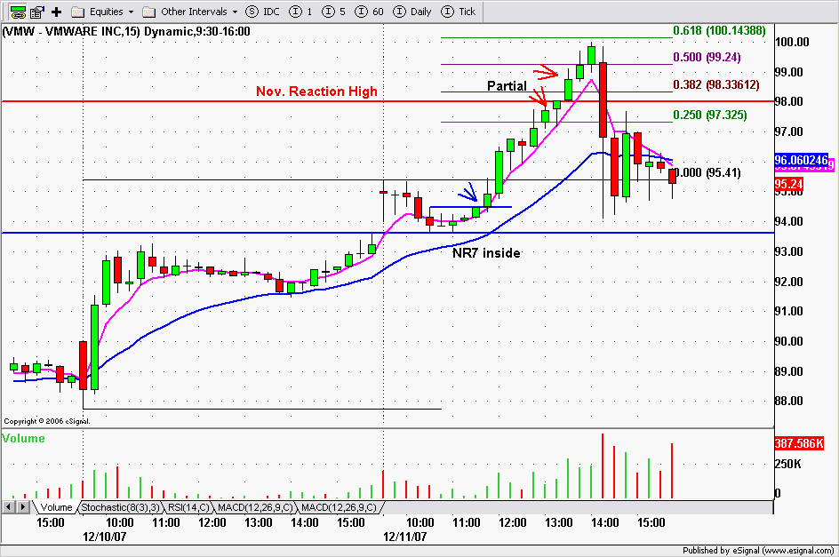
Task: Click the 387.586K volume marker
Action: [799, 443]
